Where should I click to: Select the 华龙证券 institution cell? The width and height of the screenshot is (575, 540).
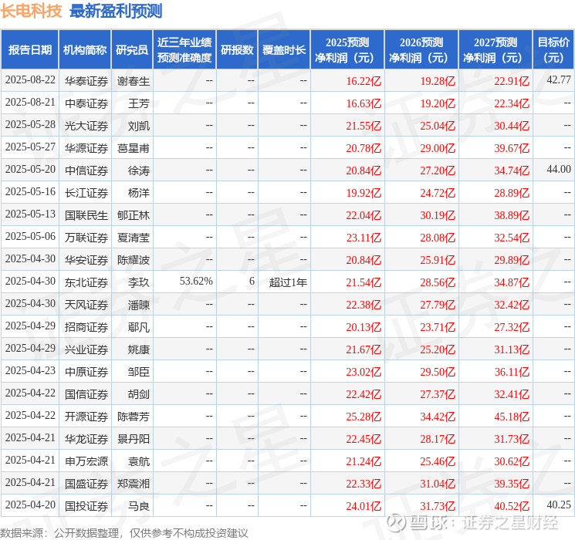[x=86, y=439]
